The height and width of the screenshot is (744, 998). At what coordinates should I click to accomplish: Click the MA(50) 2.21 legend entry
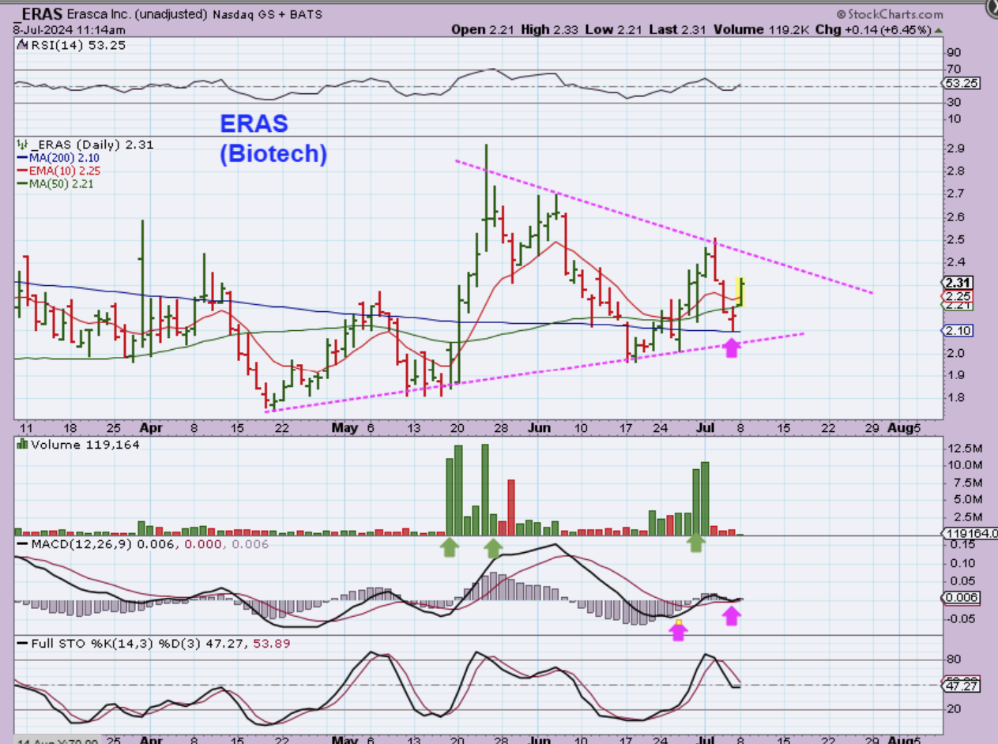click(57, 183)
